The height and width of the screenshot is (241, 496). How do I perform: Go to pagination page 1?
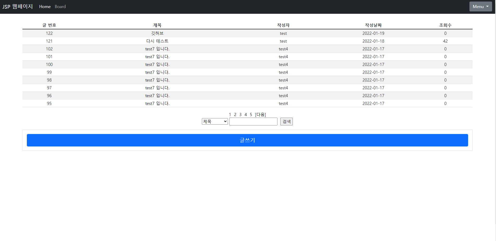click(230, 115)
